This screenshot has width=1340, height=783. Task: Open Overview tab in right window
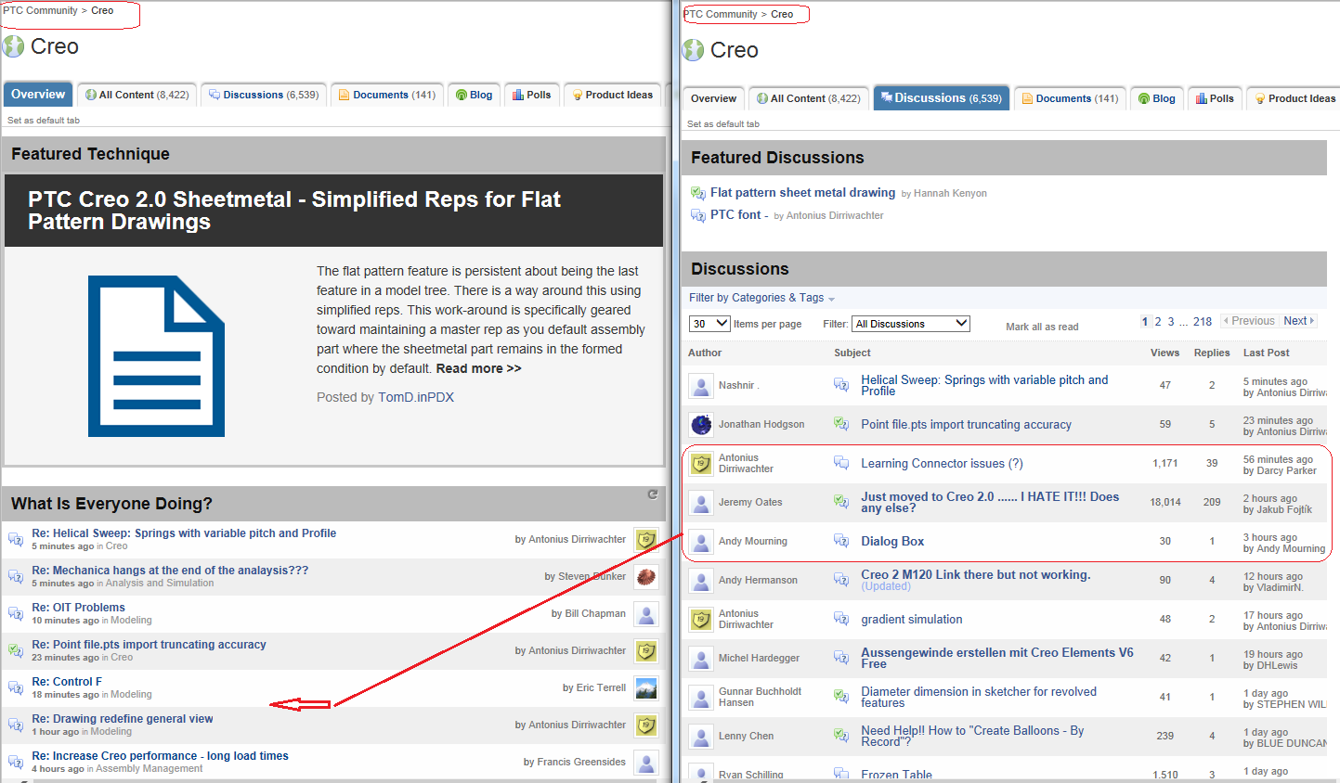pyautogui.click(x=713, y=98)
